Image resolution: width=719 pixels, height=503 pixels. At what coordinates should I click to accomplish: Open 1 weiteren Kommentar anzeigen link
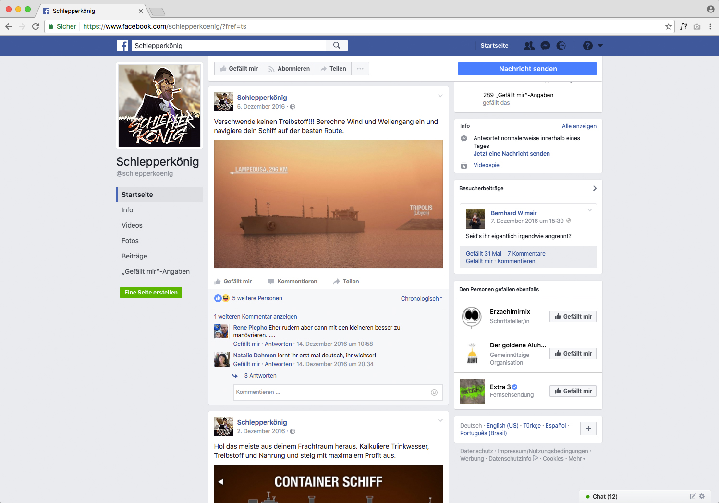tap(256, 317)
